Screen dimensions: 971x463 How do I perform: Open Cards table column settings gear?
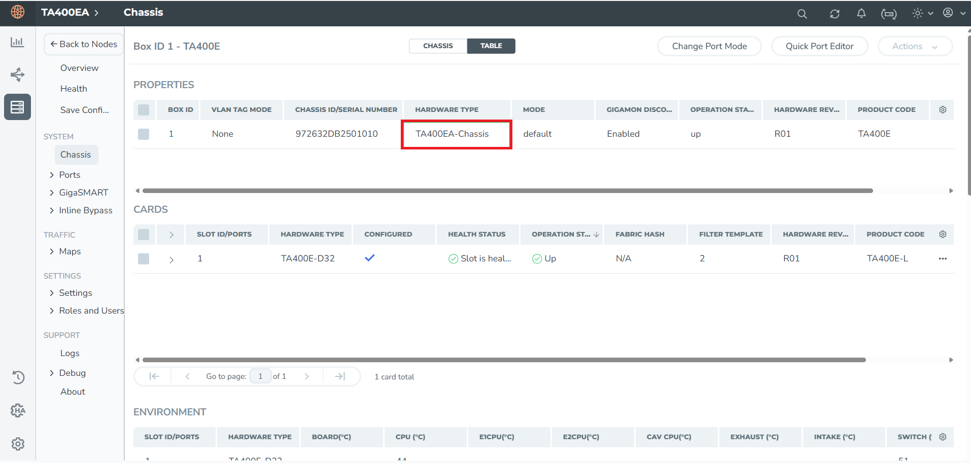(x=943, y=234)
